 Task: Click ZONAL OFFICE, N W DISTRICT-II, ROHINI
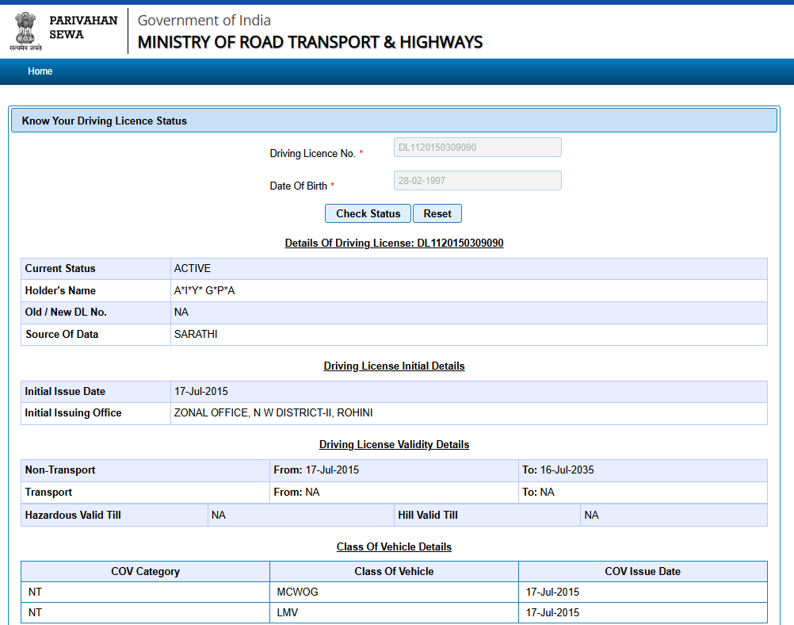click(x=273, y=412)
